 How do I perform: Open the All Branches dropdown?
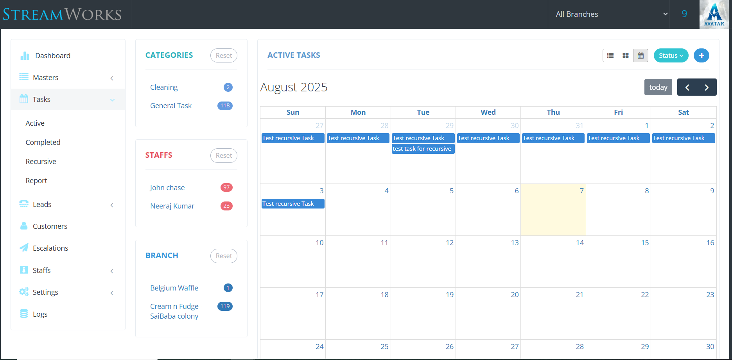(x=611, y=14)
